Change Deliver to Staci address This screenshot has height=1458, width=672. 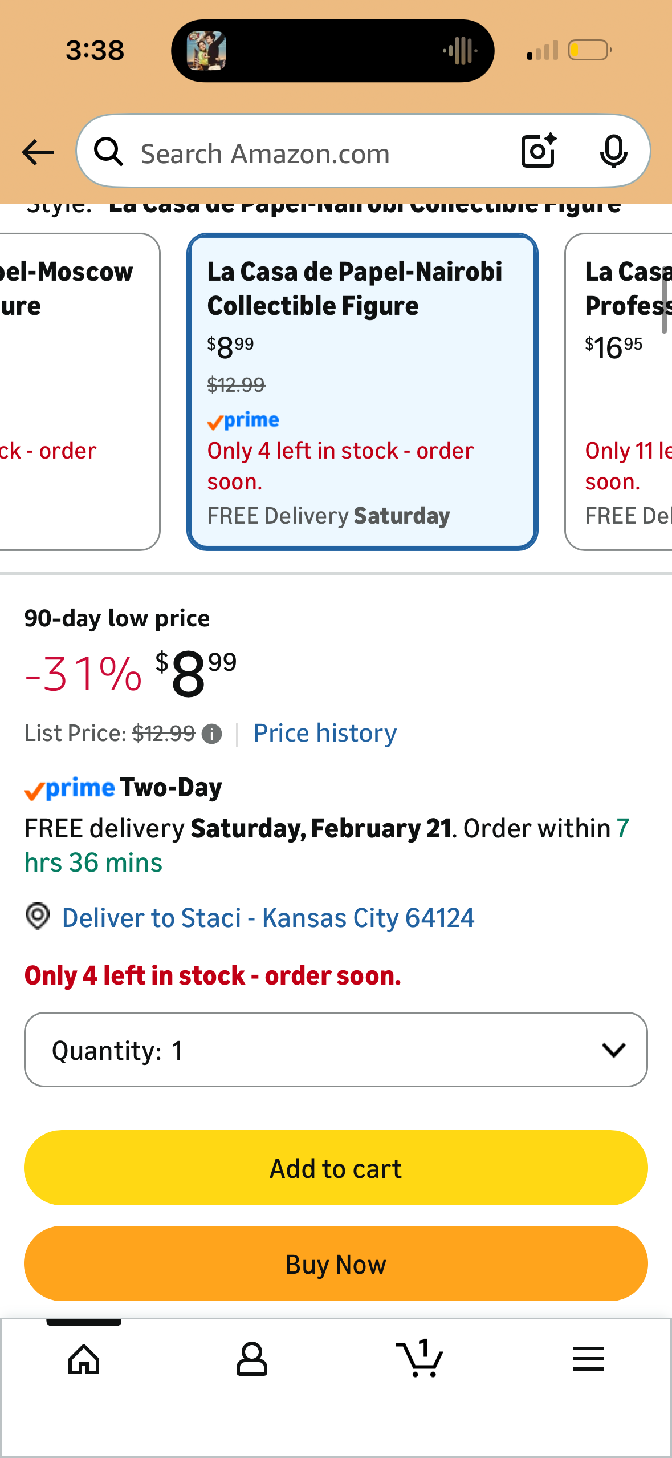(x=268, y=918)
